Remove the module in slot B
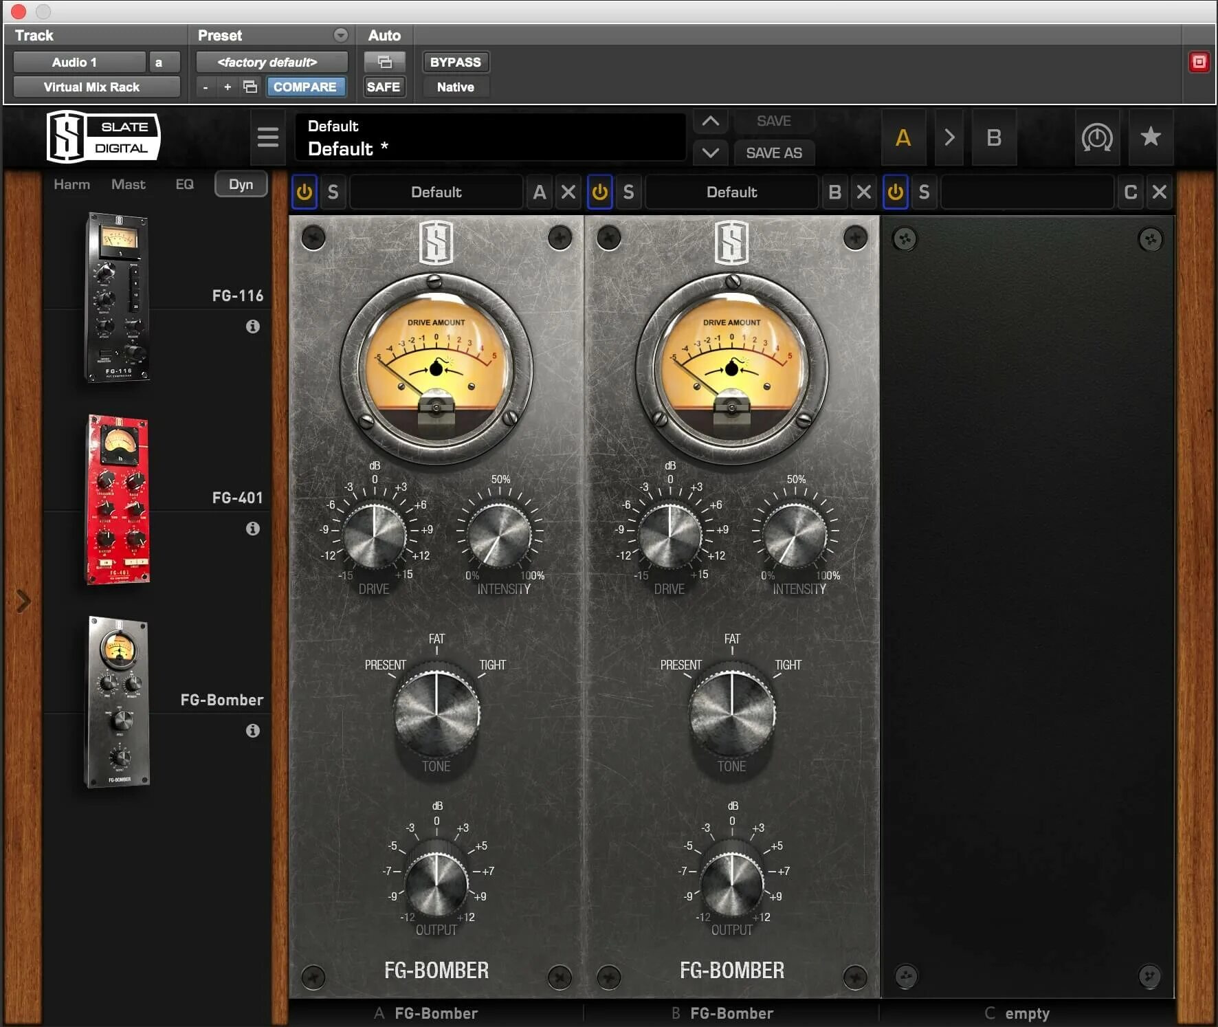The width and height of the screenshot is (1218, 1027). (x=864, y=192)
